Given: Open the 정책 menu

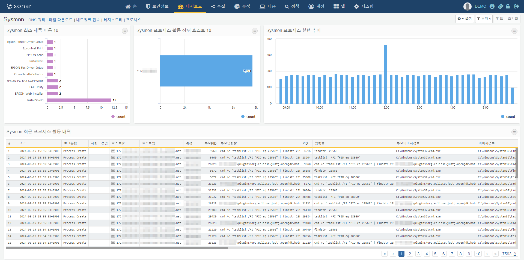Looking at the screenshot, I should point(292,6).
